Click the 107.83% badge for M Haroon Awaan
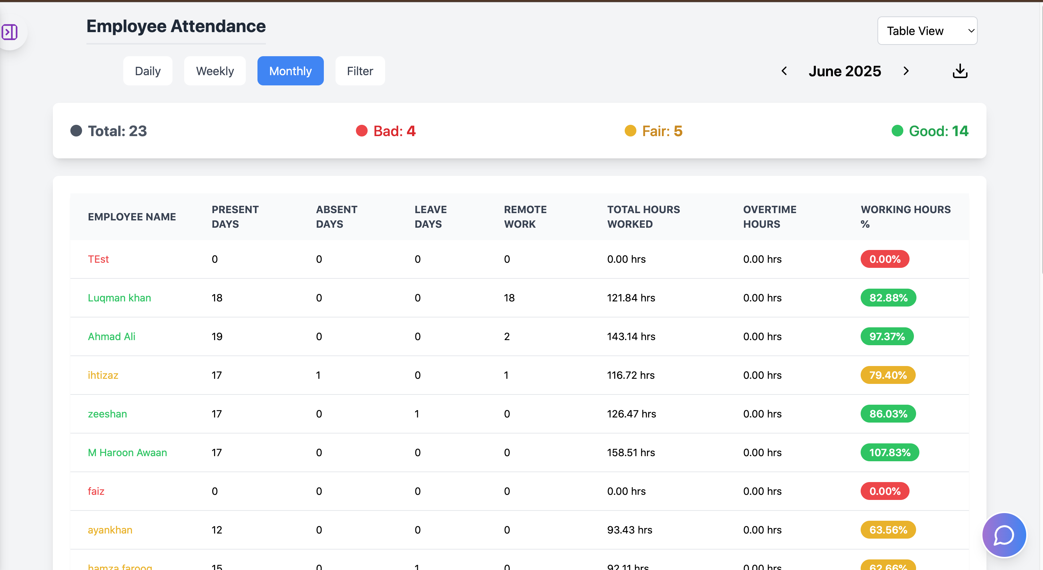The width and height of the screenshot is (1043, 570). click(889, 452)
